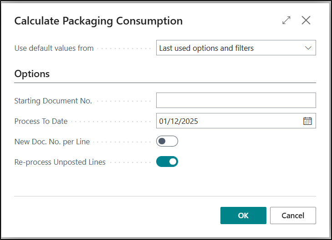Image resolution: width=332 pixels, height=240 pixels.
Task: Click the divider line under the Options heading
Action: click(x=165, y=83)
